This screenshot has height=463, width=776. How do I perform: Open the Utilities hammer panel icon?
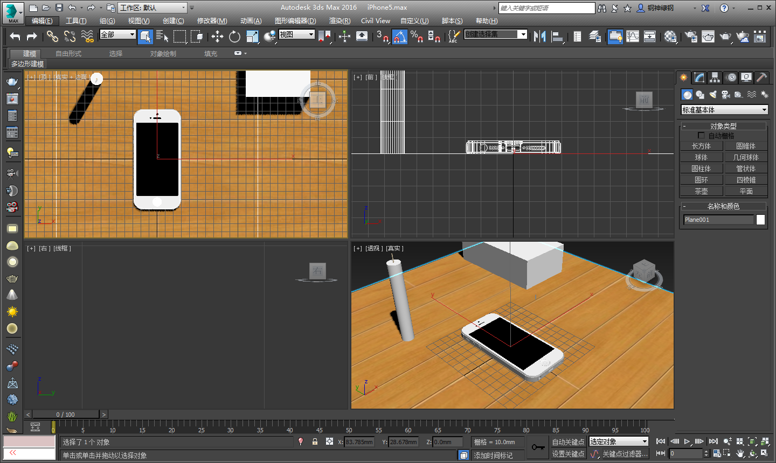point(761,78)
